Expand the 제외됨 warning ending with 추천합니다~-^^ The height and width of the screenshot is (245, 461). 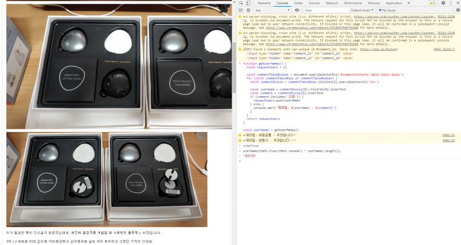click(x=244, y=140)
